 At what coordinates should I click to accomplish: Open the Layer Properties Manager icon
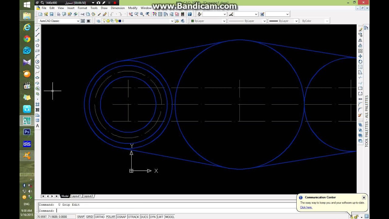tap(98, 21)
